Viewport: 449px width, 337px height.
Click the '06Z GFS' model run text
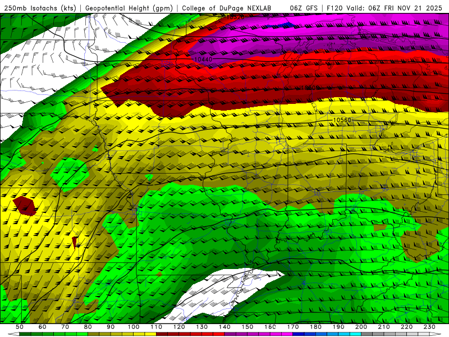(x=304, y=8)
